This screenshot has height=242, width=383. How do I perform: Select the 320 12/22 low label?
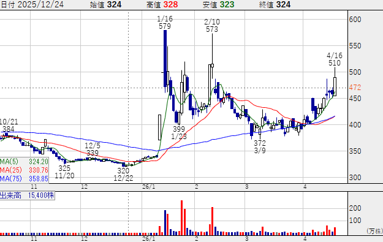tap(123, 175)
